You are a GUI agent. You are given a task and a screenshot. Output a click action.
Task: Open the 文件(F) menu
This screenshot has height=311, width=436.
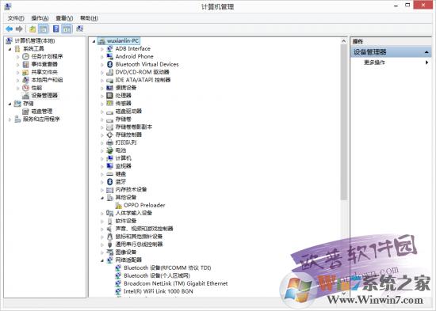click(16, 18)
